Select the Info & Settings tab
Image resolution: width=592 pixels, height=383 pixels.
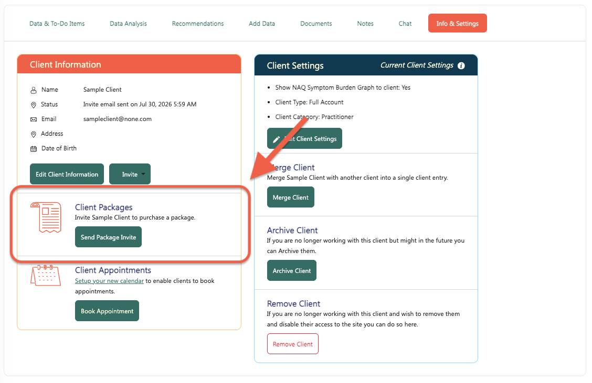tap(458, 24)
